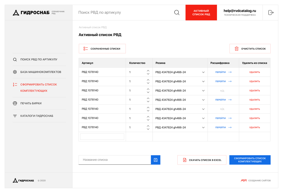Decrease quantity in the last filled row
The image size is (283, 193).
pyautogui.click(x=148, y=129)
